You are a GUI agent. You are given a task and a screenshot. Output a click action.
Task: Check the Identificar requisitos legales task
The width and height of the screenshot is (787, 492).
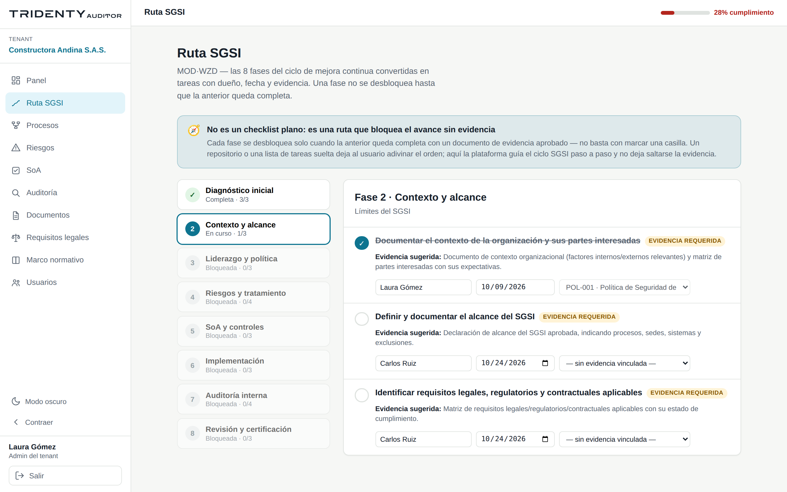(x=362, y=395)
